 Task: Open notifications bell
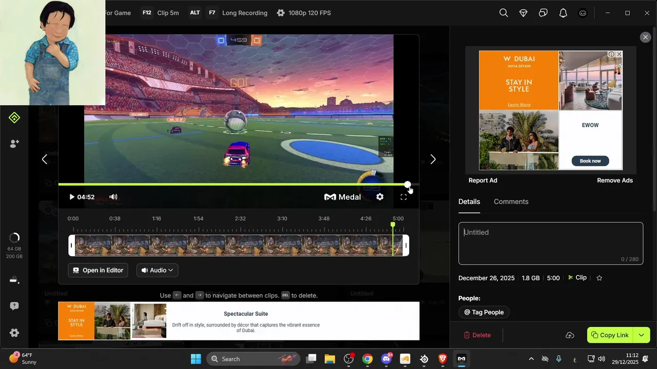(x=563, y=13)
